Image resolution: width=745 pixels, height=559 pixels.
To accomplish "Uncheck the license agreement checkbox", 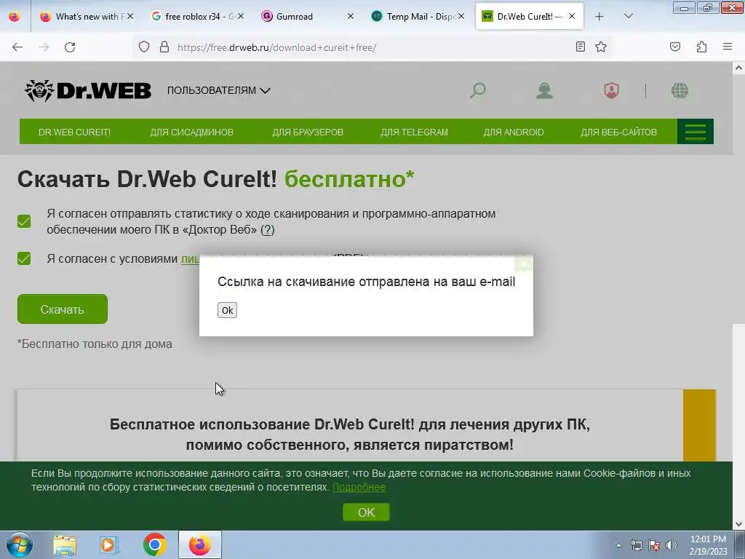I will 24,258.
